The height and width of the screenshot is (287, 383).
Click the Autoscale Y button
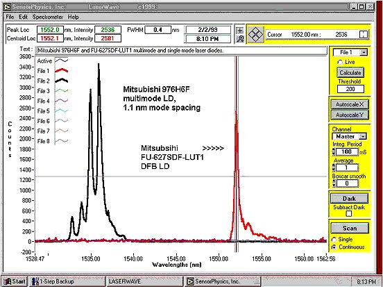pyautogui.click(x=350, y=115)
